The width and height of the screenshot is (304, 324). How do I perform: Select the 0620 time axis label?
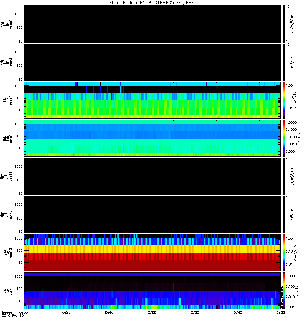click(x=66, y=312)
